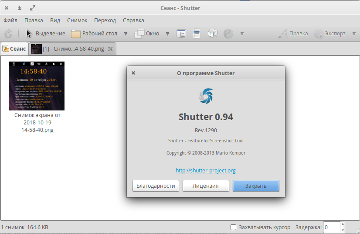360x234 pixels.
Task: Select the menu capture icon
Action: click(x=197, y=34)
